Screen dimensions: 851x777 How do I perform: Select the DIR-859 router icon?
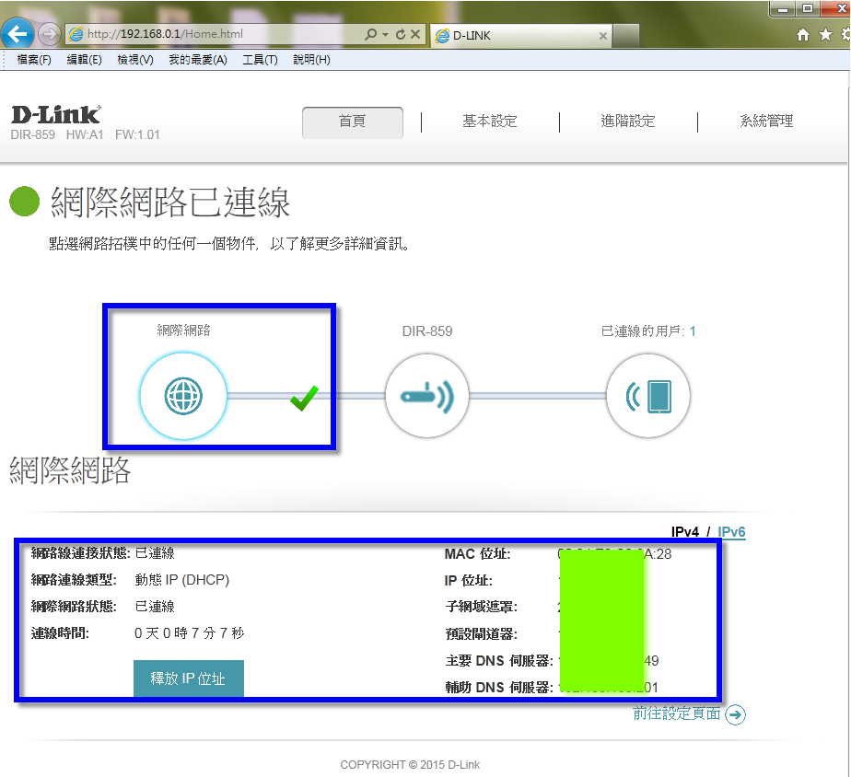426,396
